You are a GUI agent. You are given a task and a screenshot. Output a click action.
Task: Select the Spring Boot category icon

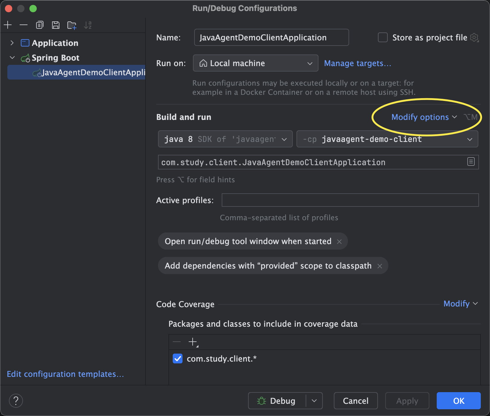tap(25, 58)
